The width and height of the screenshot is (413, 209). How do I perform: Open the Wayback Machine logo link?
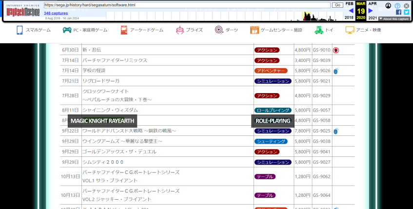click(x=23, y=11)
